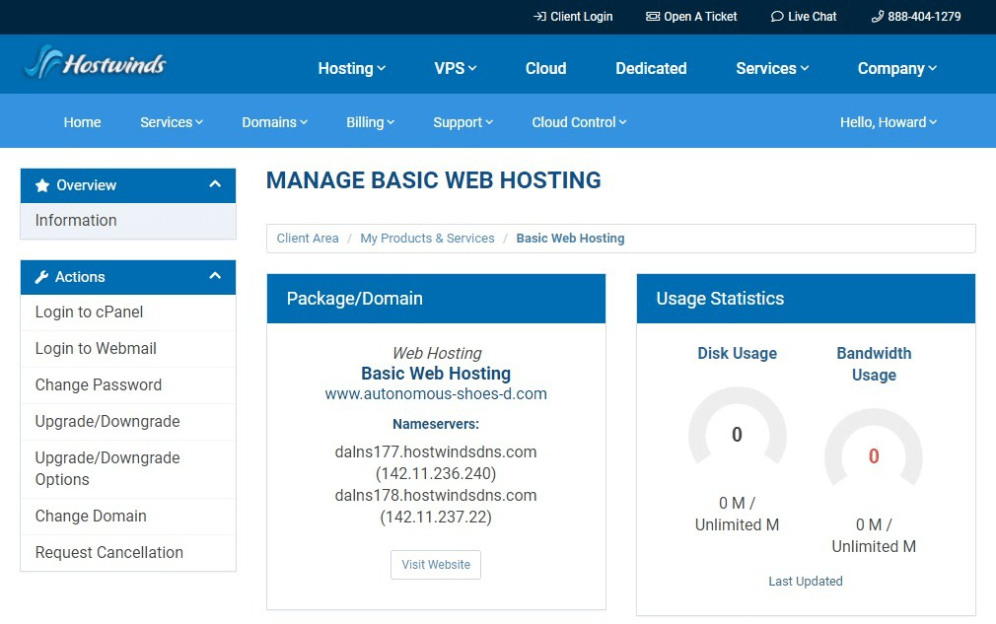Screen dimensions: 996x624
Task: Open the Billing dropdown
Action: (370, 121)
